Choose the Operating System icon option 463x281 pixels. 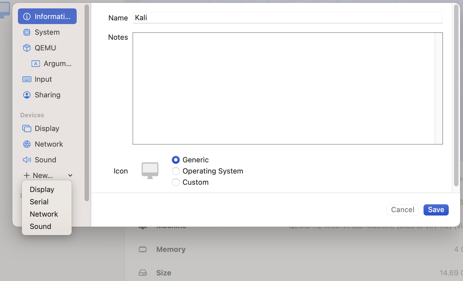click(x=176, y=171)
